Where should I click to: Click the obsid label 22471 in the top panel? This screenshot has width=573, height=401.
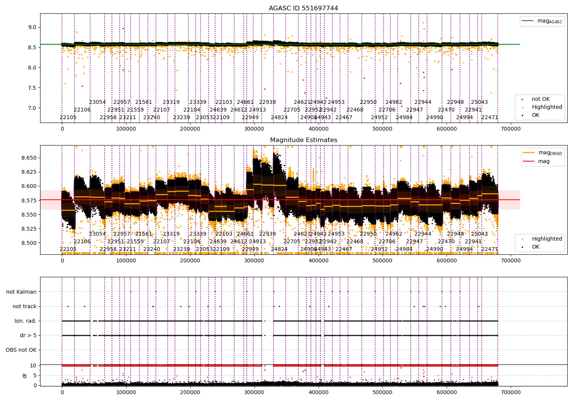490,118
